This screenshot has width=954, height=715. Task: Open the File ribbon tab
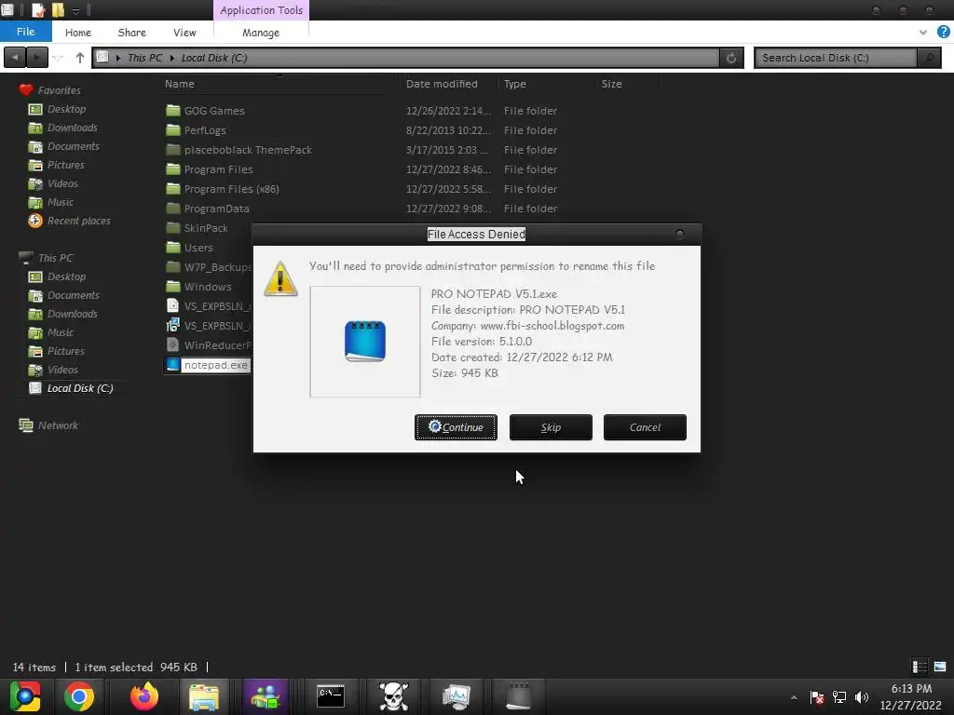coord(25,32)
